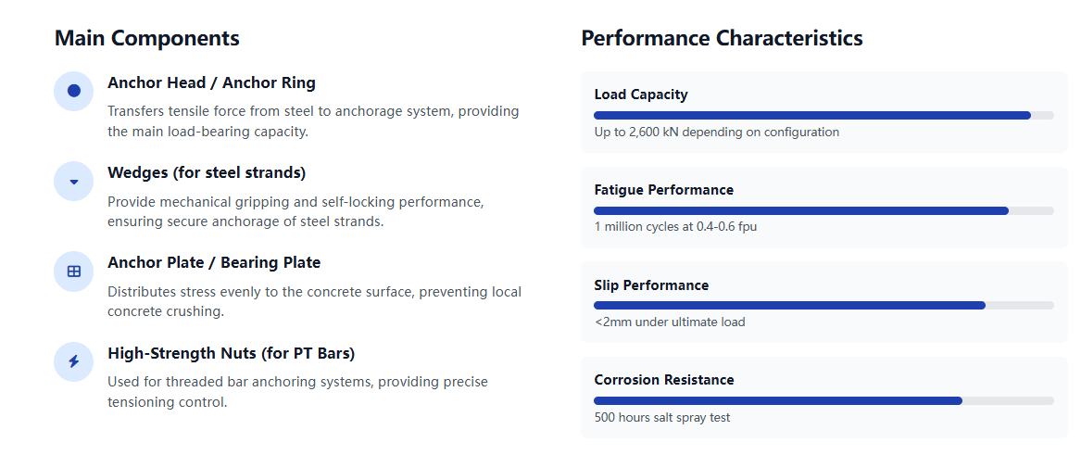Click the High-Strength Nuts lightning icon
The height and width of the screenshot is (455, 1081).
(74, 361)
